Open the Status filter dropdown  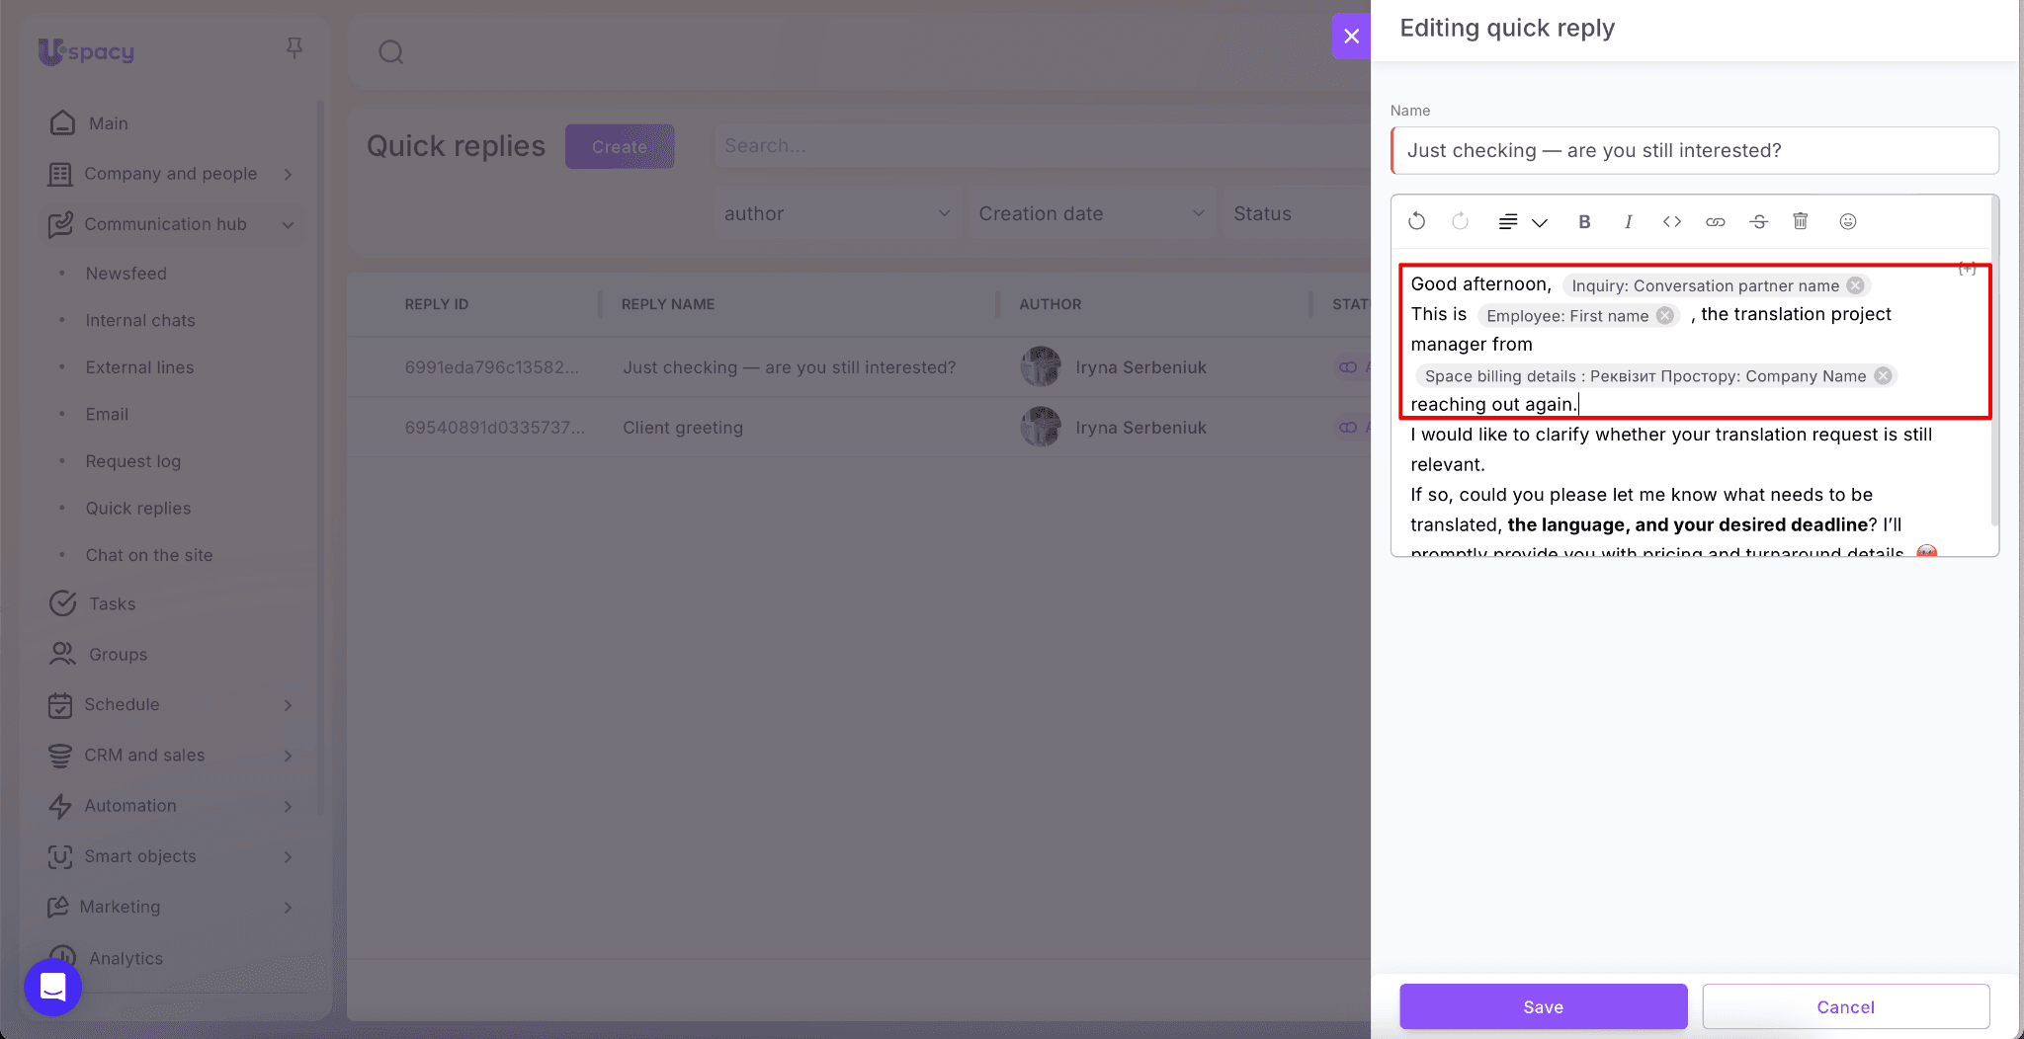[x=1297, y=213]
